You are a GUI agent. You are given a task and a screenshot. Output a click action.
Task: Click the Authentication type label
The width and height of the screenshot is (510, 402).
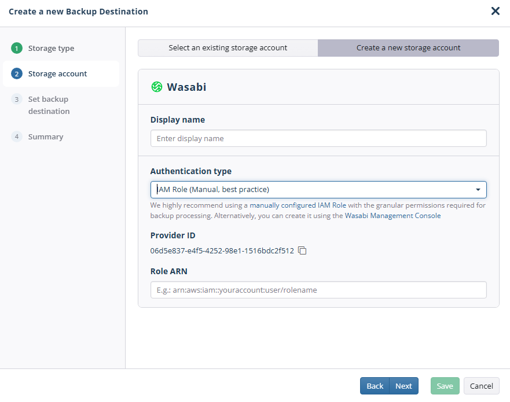191,171
